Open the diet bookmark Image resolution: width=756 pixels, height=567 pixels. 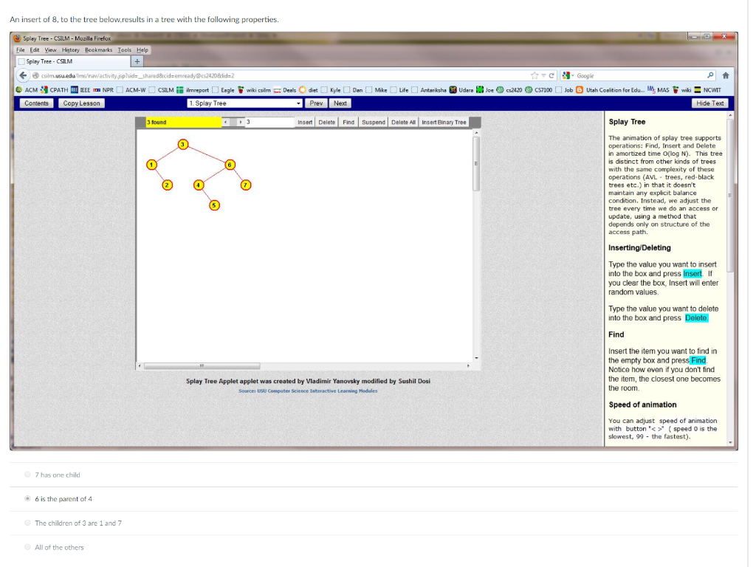pyautogui.click(x=308, y=89)
